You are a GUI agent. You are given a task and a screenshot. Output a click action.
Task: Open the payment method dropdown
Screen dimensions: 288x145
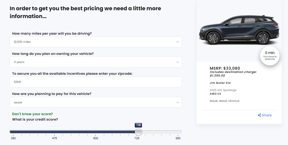(96, 102)
